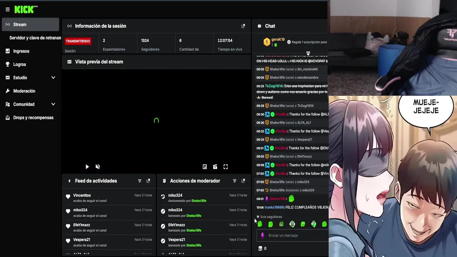The image size is (457, 257).
Task: Click the purple microphone identity badge in message box
Action: [262, 235]
